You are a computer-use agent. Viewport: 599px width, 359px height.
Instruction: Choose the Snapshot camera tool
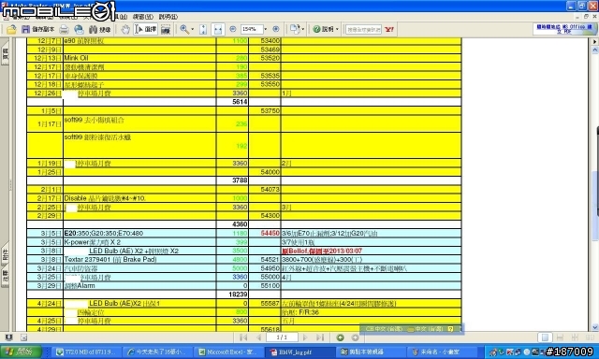(x=166, y=29)
